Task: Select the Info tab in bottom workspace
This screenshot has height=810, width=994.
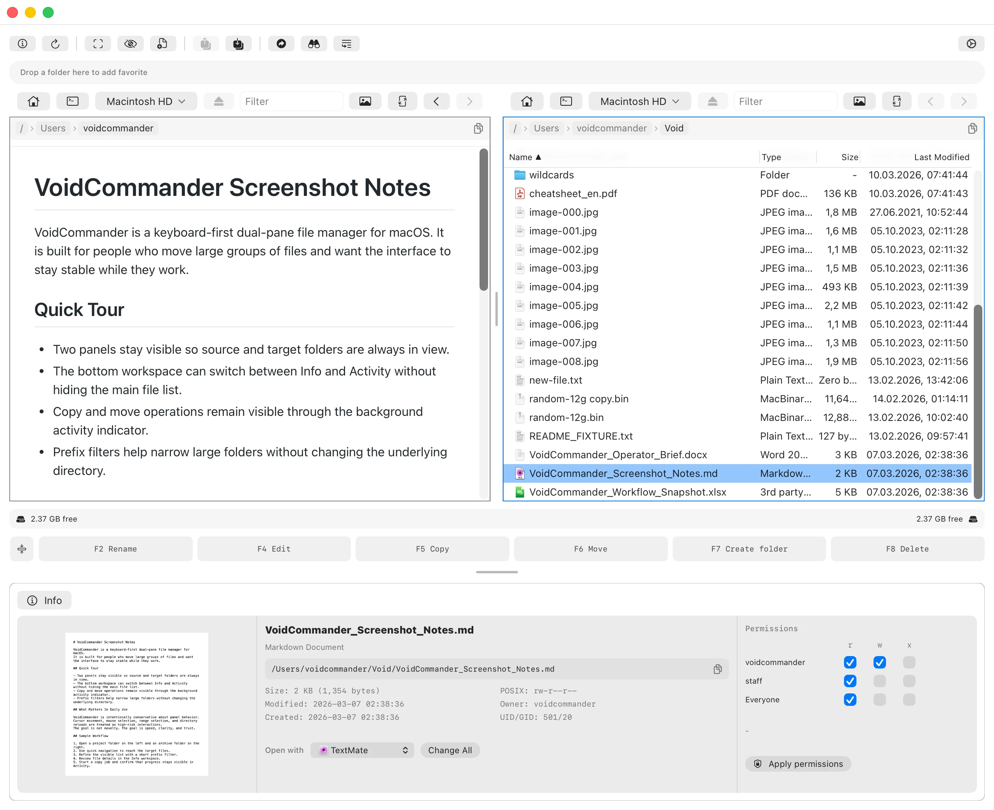Action: [x=44, y=601]
